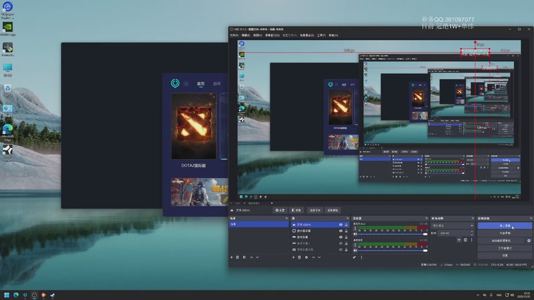Click 开始录制 to start recording
This screenshot has width=534, height=300.
click(505, 233)
